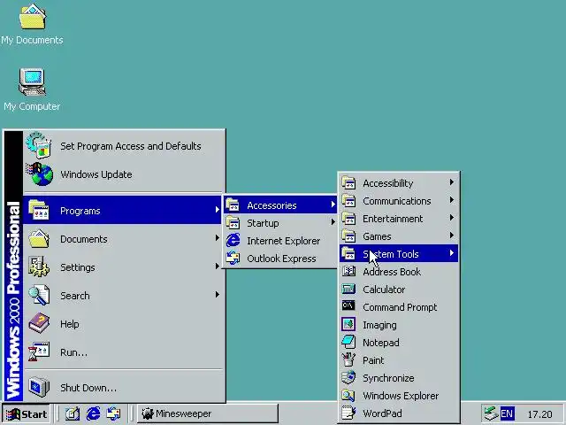The height and width of the screenshot is (425, 566).
Task: Click the EN language indicator in tray
Action: (507, 413)
